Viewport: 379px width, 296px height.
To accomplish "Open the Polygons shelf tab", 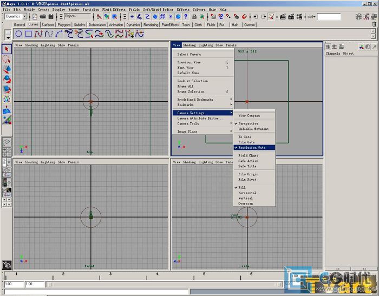I will (64, 25).
